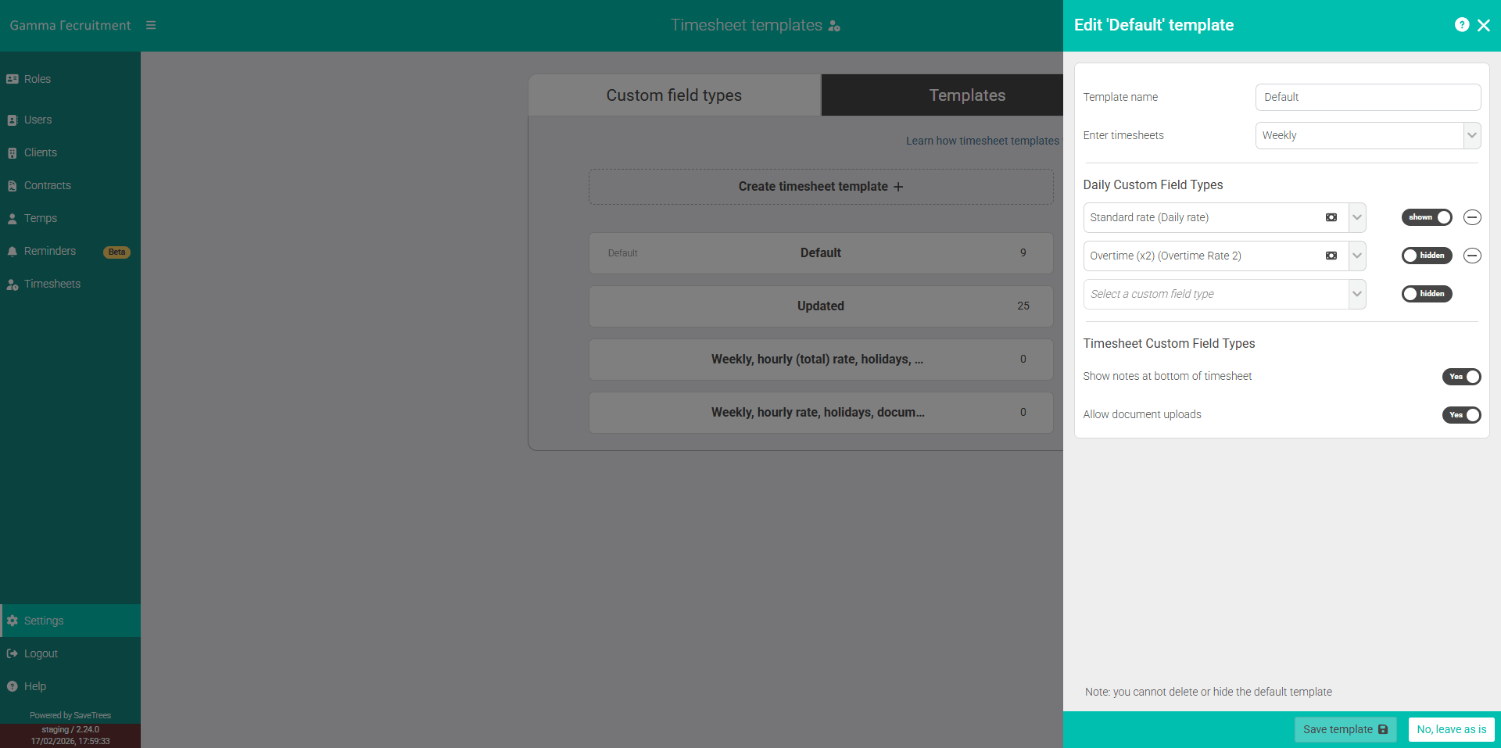Disable 'Show notes at bottom of timesheet'
The image size is (1501, 748).
1461,377
